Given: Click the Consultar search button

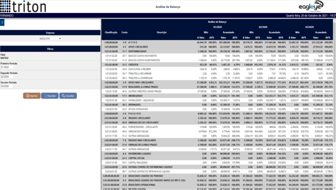Looking at the screenshot, I should (x=68, y=96).
